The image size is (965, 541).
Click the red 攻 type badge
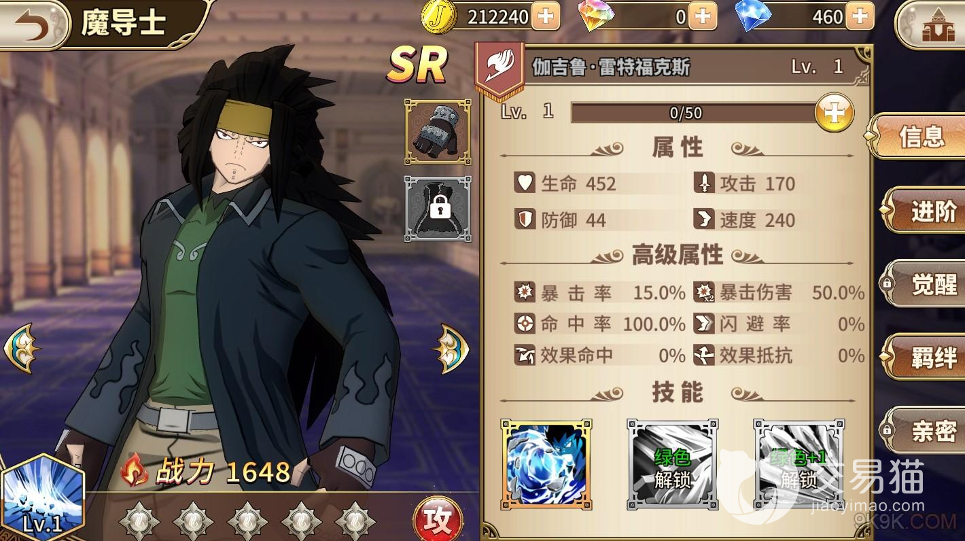click(x=438, y=520)
